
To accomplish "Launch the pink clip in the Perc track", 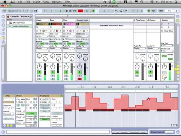I will [64, 24].
